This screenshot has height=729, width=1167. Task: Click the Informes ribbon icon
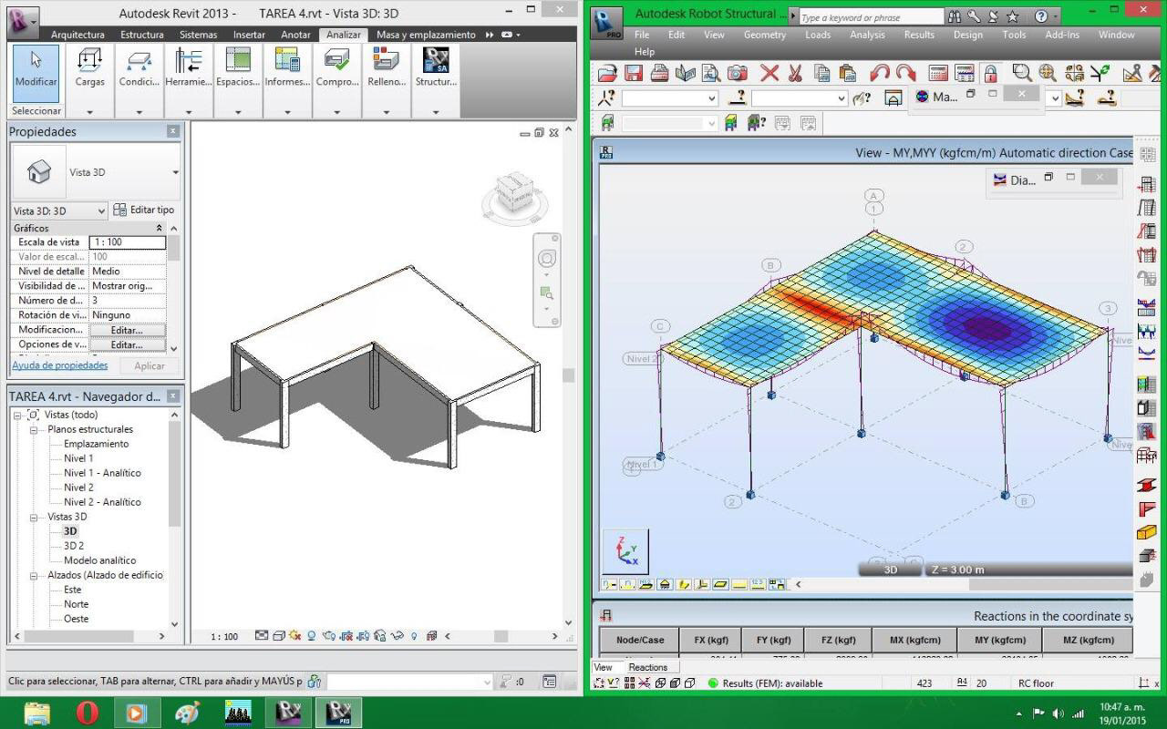tap(287, 68)
